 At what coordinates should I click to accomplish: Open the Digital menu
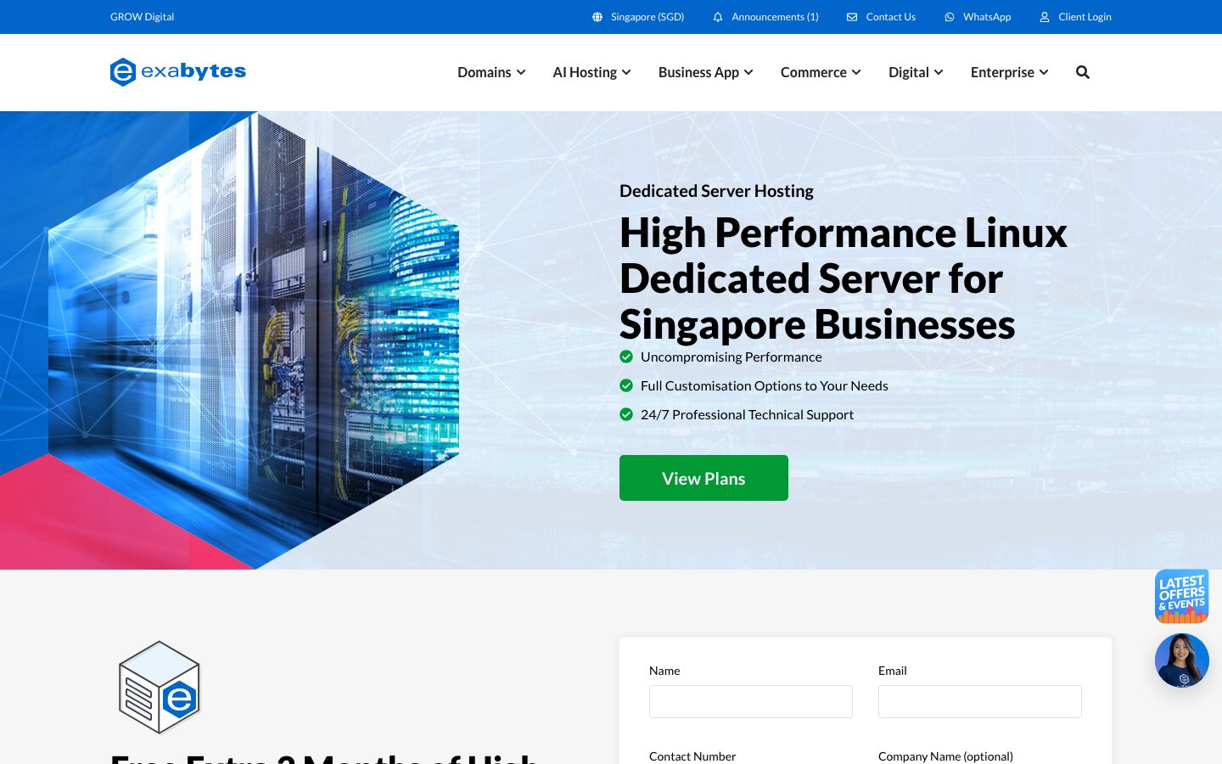[x=916, y=72]
